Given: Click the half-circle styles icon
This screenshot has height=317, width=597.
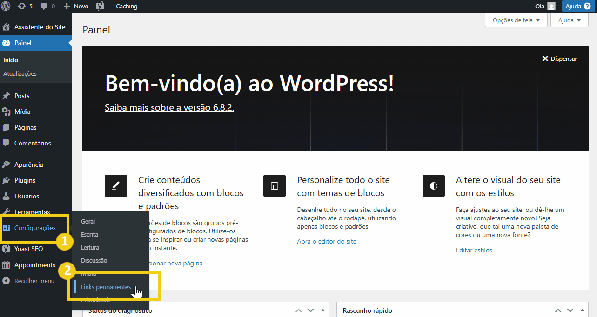Looking at the screenshot, I should pyautogui.click(x=434, y=186).
